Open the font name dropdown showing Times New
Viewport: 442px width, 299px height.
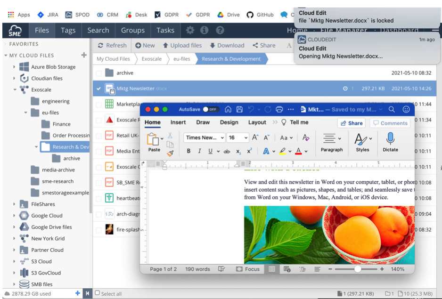(205, 137)
